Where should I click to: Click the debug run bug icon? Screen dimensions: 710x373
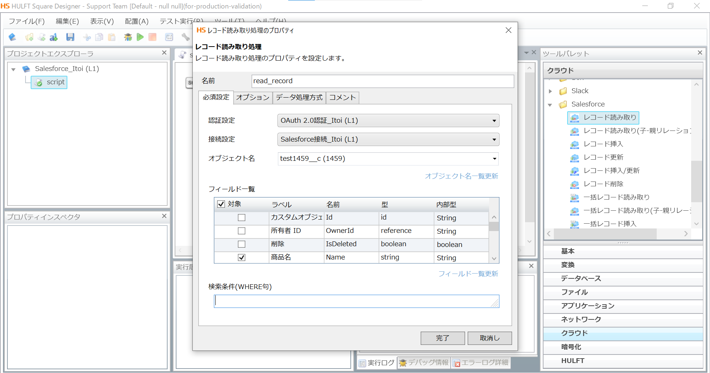pyautogui.click(x=128, y=37)
